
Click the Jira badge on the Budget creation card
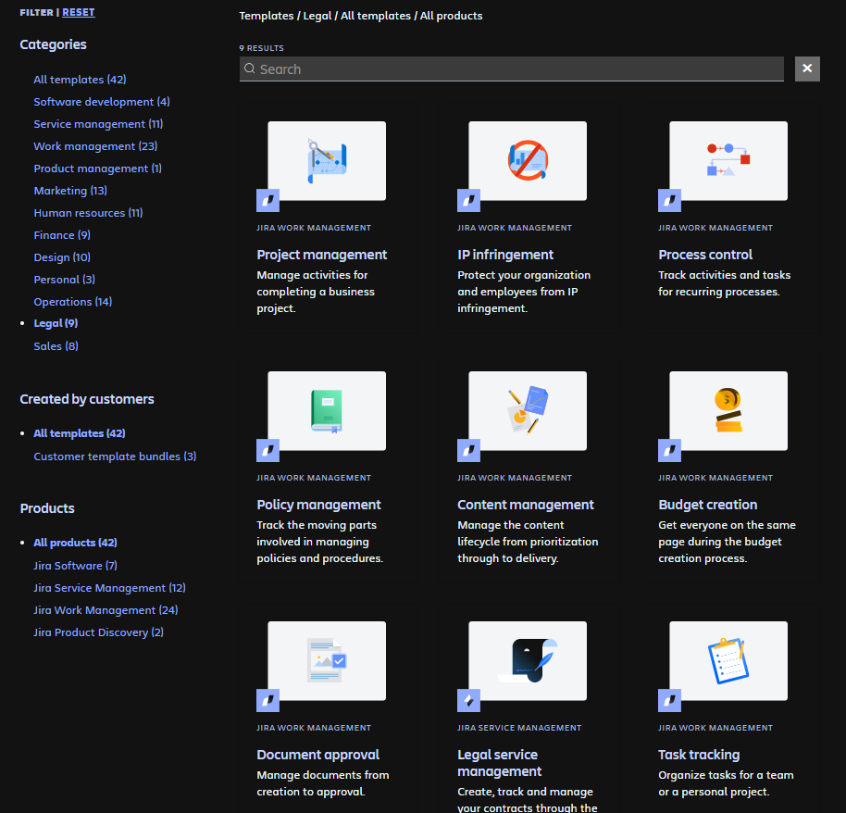(669, 451)
